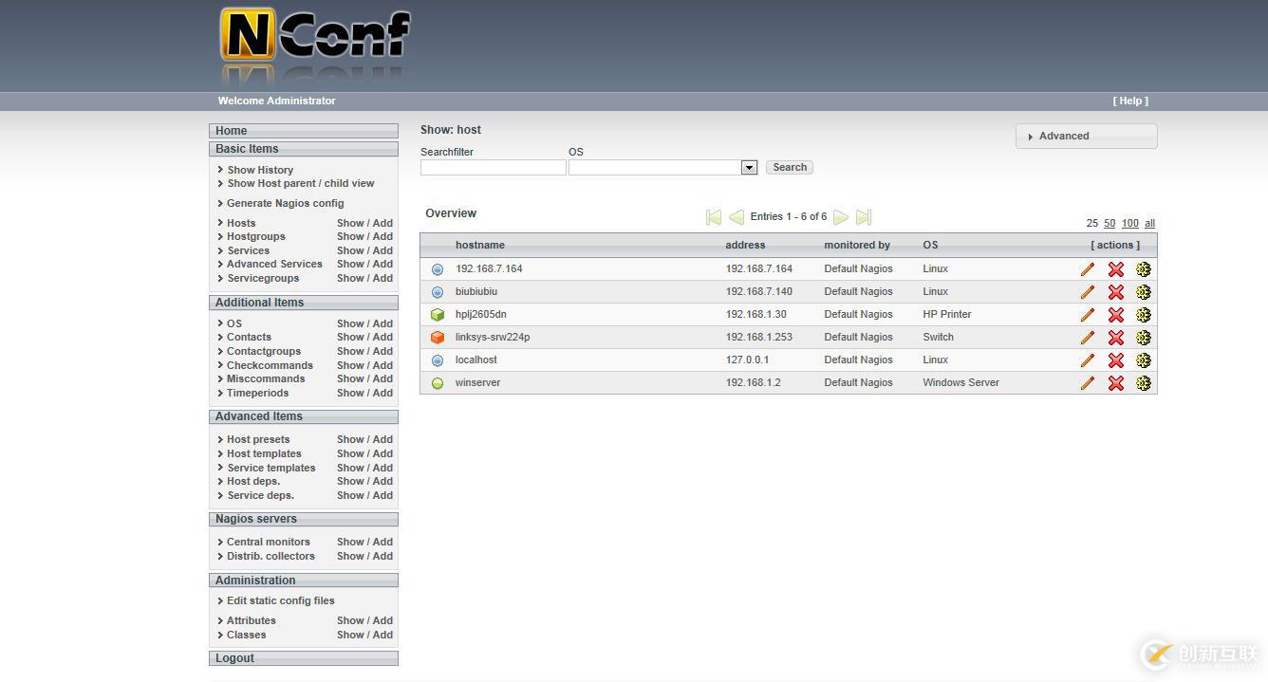The image size is (1268, 682).
Task: Delete linksys-srw224p host red X icon
Action: click(x=1116, y=338)
